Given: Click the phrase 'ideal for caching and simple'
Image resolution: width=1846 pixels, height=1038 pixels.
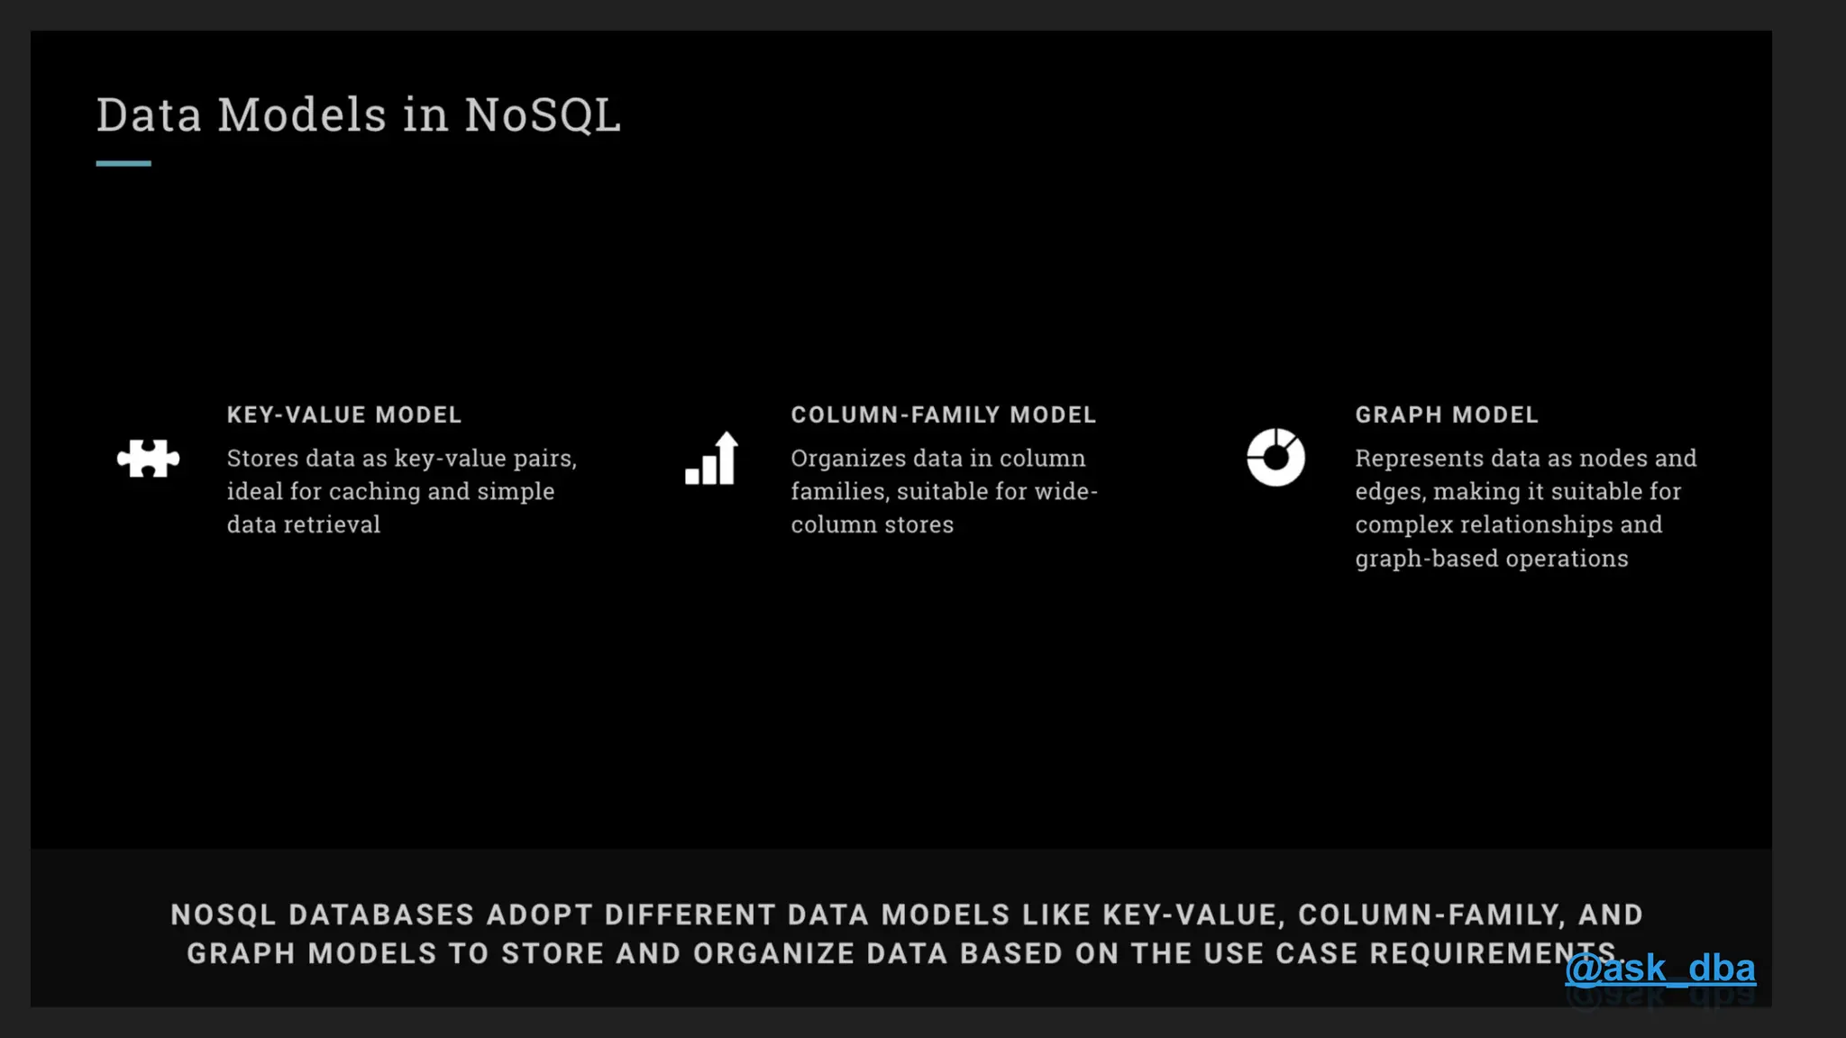Looking at the screenshot, I should coord(390,491).
